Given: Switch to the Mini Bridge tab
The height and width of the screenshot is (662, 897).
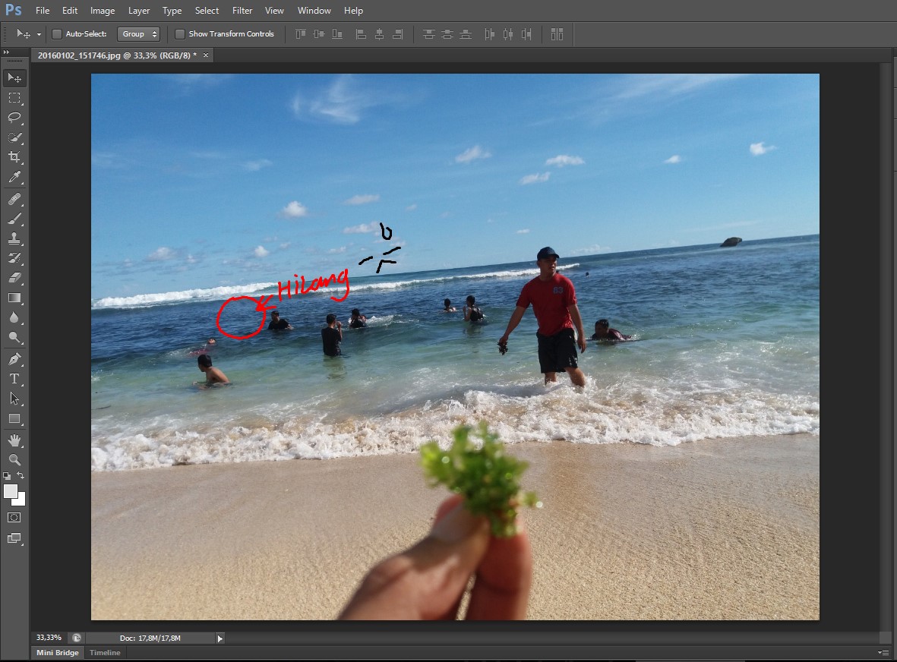Looking at the screenshot, I should click(x=57, y=652).
